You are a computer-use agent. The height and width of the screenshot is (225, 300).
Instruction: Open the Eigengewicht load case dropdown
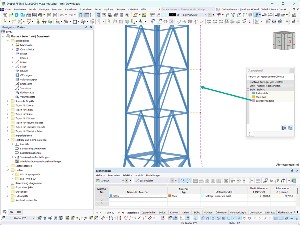(206, 15)
